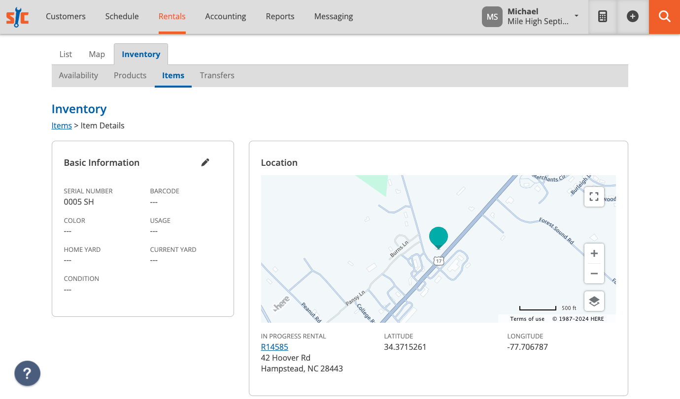This screenshot has width=680, height=399.
Task: Edit Basic Information with pencil icon
Action: point(205,162)
